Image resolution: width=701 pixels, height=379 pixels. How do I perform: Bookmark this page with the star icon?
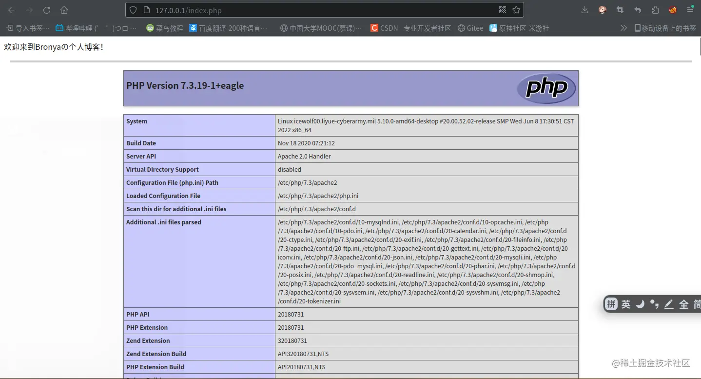[x=516, y=10]
